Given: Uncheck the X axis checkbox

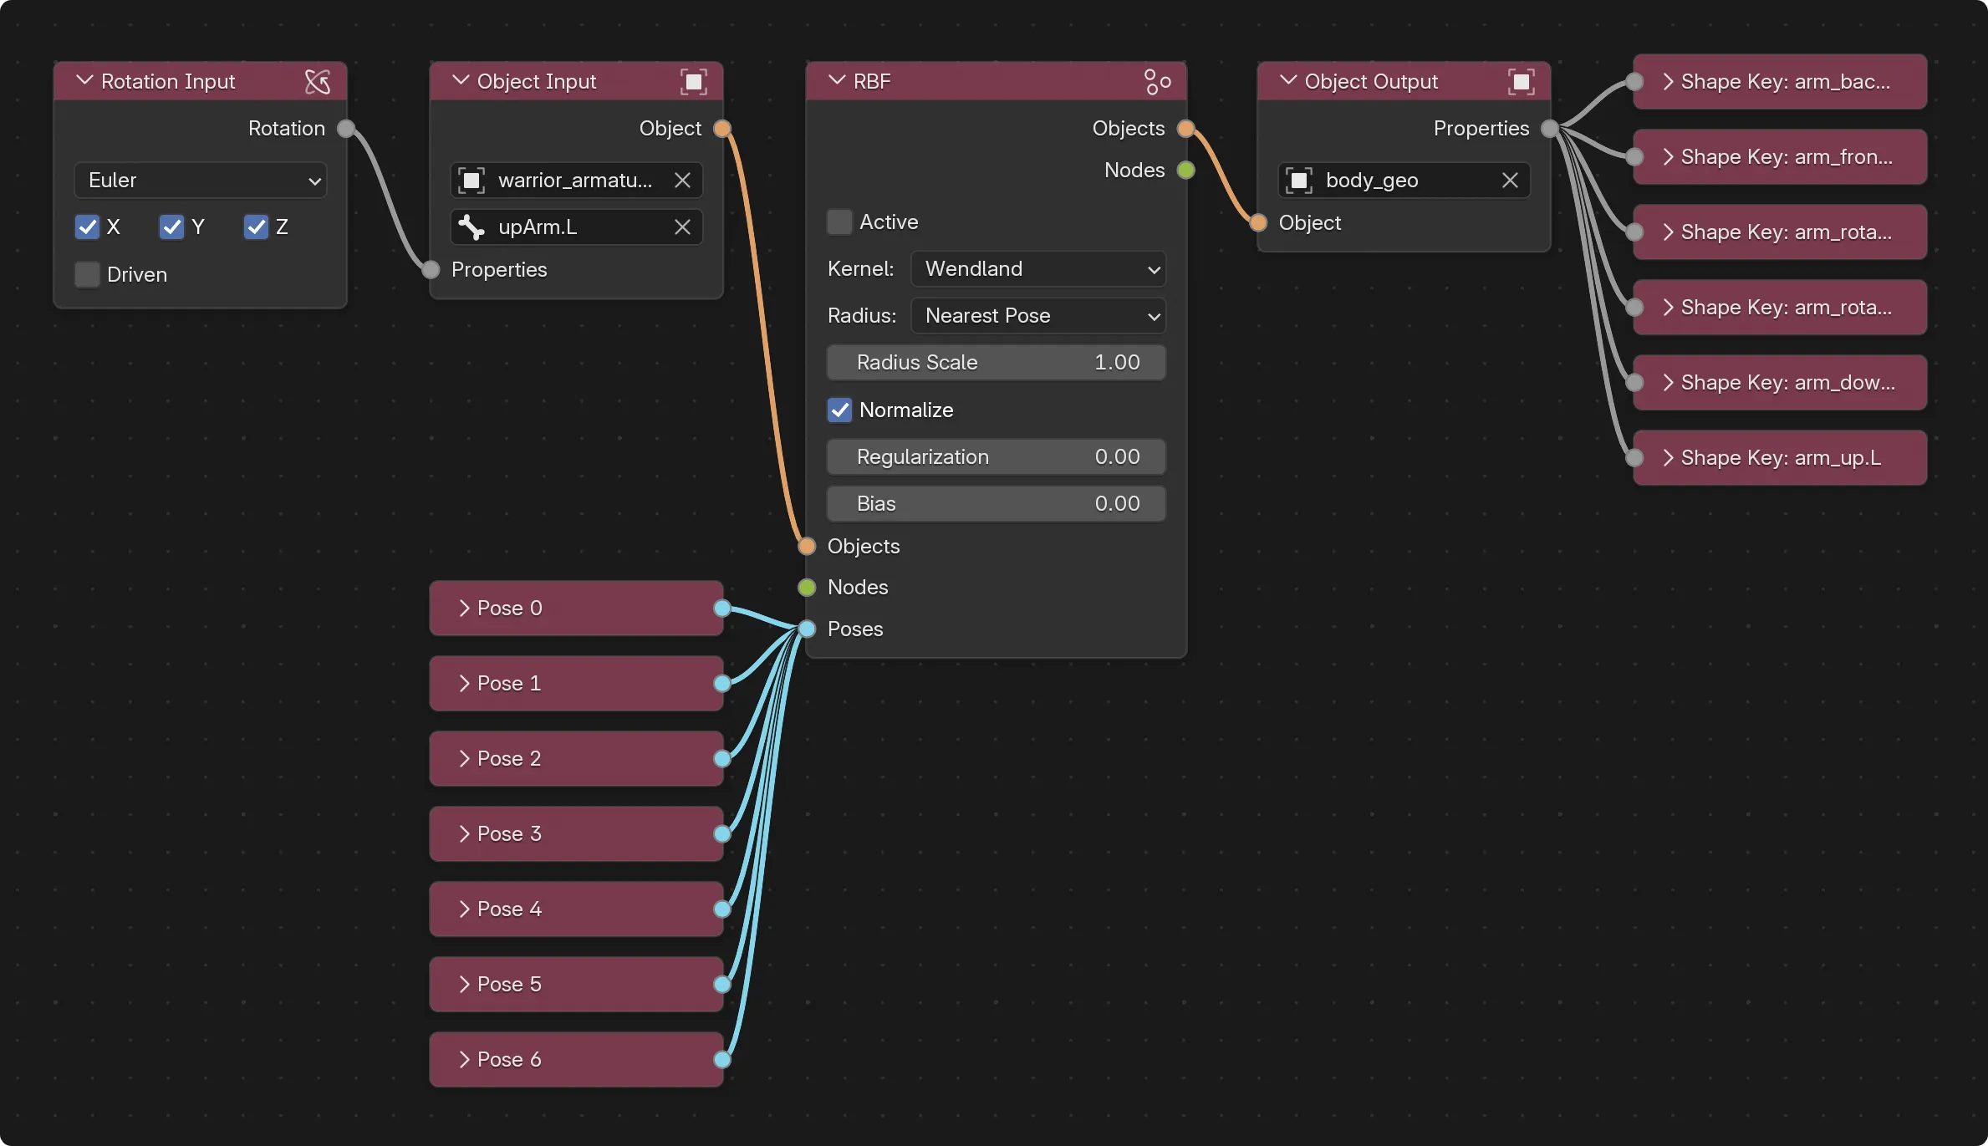Looking at the screenshot, I should [x=87, y=227].
